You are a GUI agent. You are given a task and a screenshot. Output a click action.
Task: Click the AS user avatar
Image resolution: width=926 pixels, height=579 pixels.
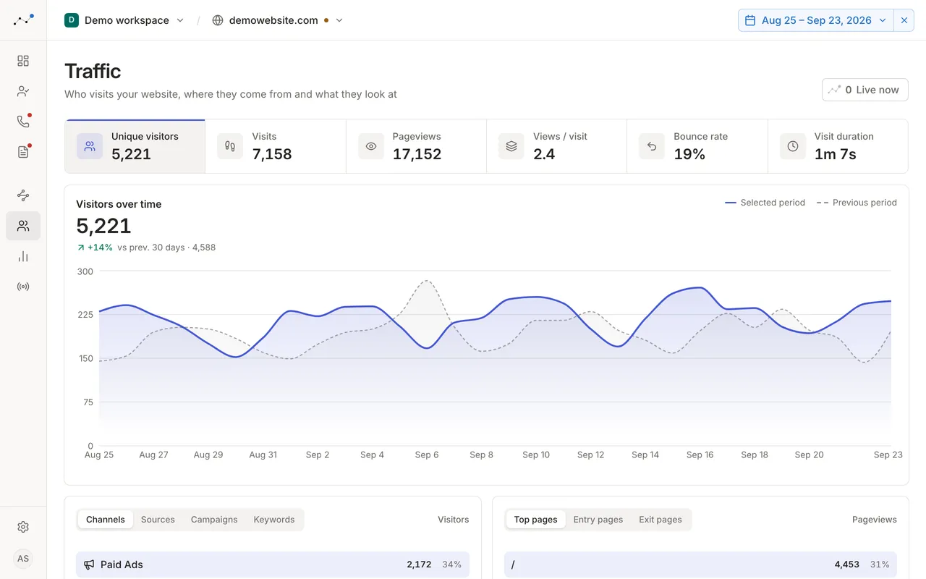pos(23,559)
